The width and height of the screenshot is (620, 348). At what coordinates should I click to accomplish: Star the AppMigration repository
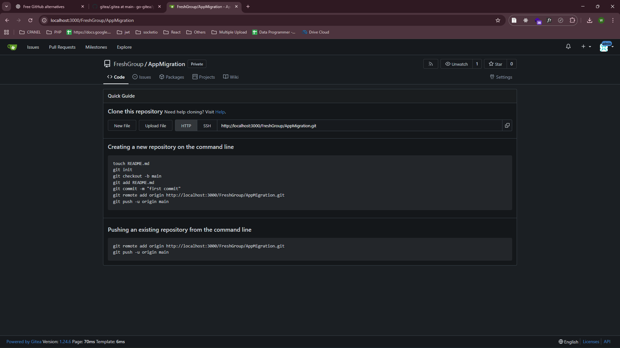495,64
